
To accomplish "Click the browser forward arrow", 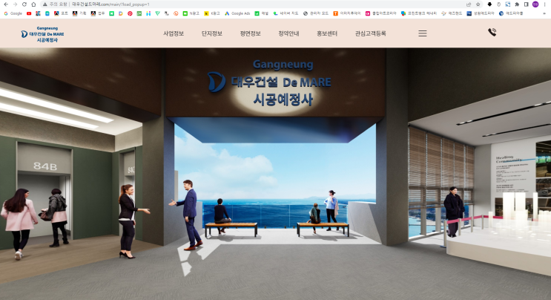I will tap(15, 4).
